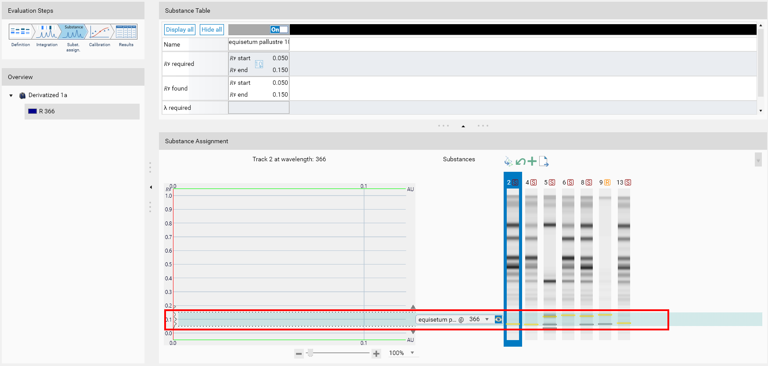Open the Calibration step icon

pos(100,32)
